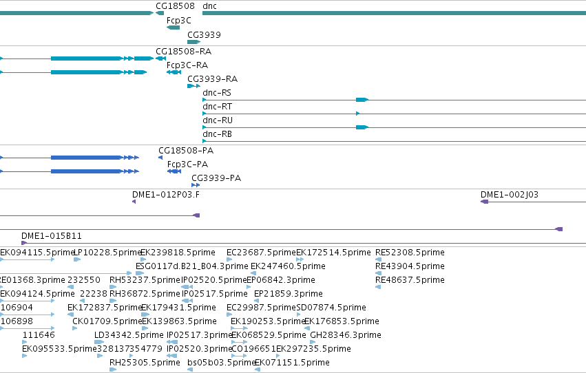Open EST EK071151.5prime
The height and width of the screenshot is (373, 586).
(292, 363)
